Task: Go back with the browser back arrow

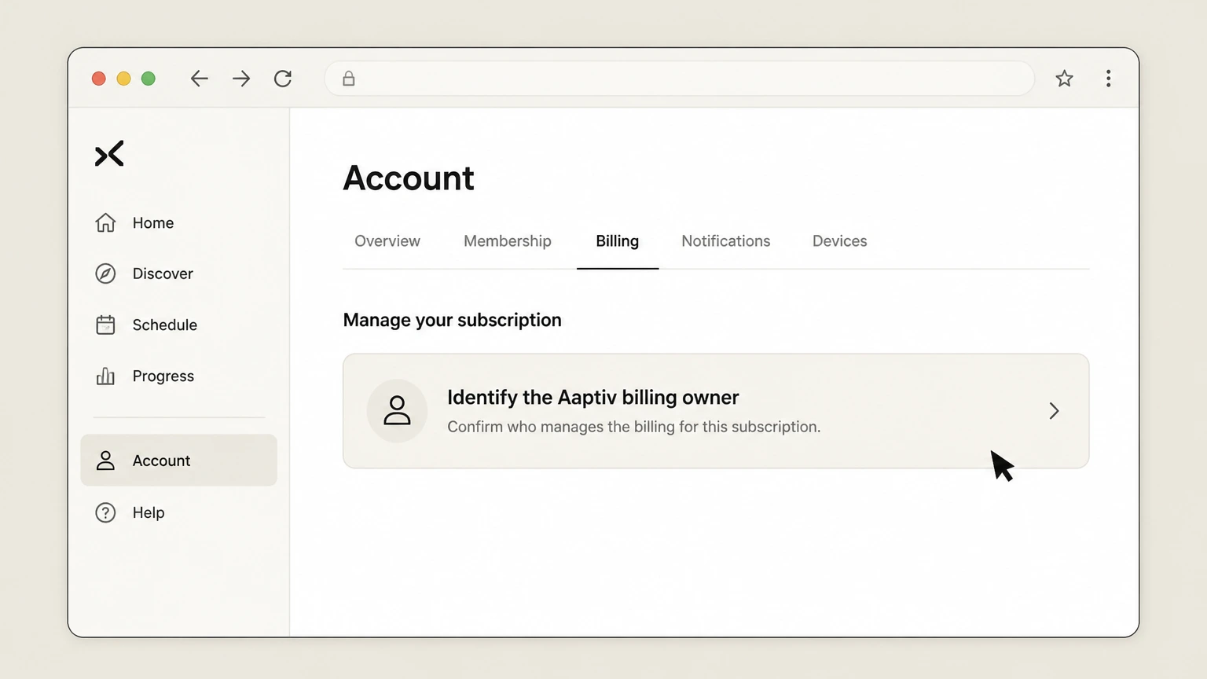Action: click(x=200, y=79)
